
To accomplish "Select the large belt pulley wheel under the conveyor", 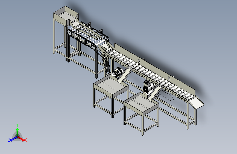I will 105,57.
